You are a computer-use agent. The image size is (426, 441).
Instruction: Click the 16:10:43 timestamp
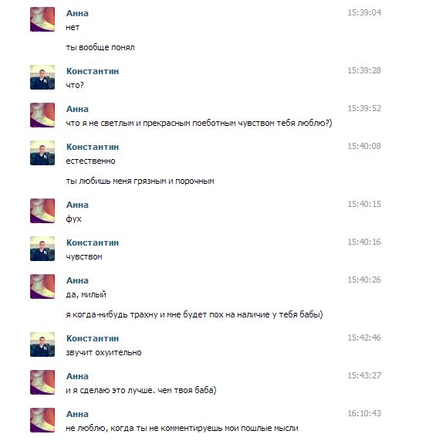(x=364, y=413)
